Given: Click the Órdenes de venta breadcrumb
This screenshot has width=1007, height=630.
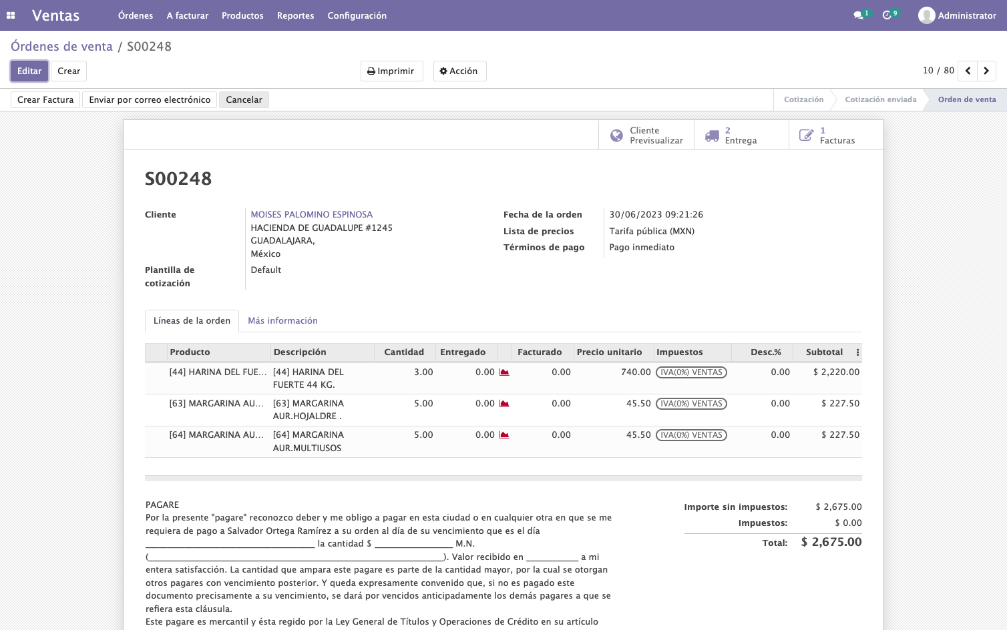Looking at the screenshot, I should [x=61, y=47].
